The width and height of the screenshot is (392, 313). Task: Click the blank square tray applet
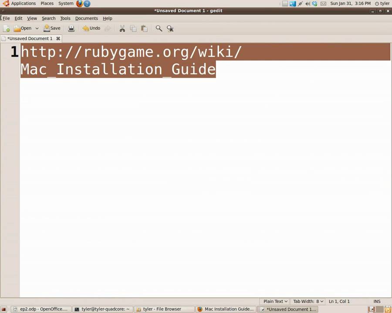pos(285,4)
